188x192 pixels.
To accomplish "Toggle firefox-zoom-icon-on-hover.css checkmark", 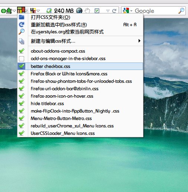I will pyautogui.click(x=22, y=96).
